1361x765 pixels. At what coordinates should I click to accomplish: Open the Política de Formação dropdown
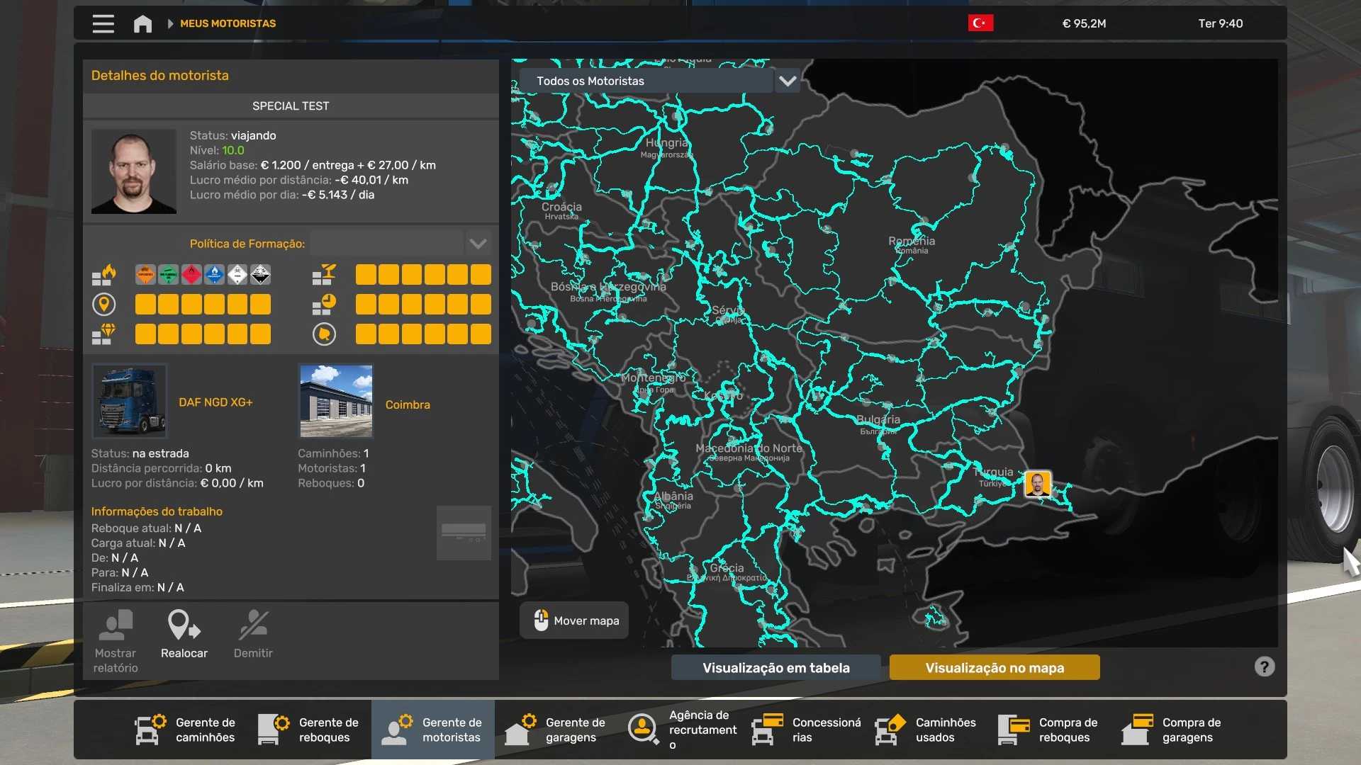478,244
